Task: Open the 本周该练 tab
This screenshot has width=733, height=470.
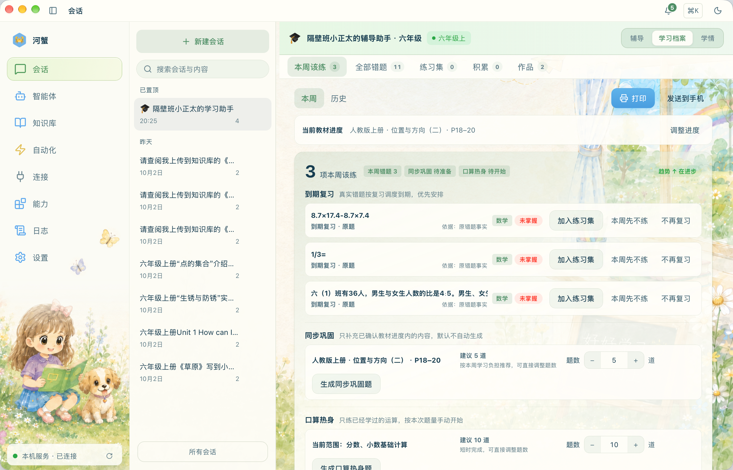Action: pos(317,67)
